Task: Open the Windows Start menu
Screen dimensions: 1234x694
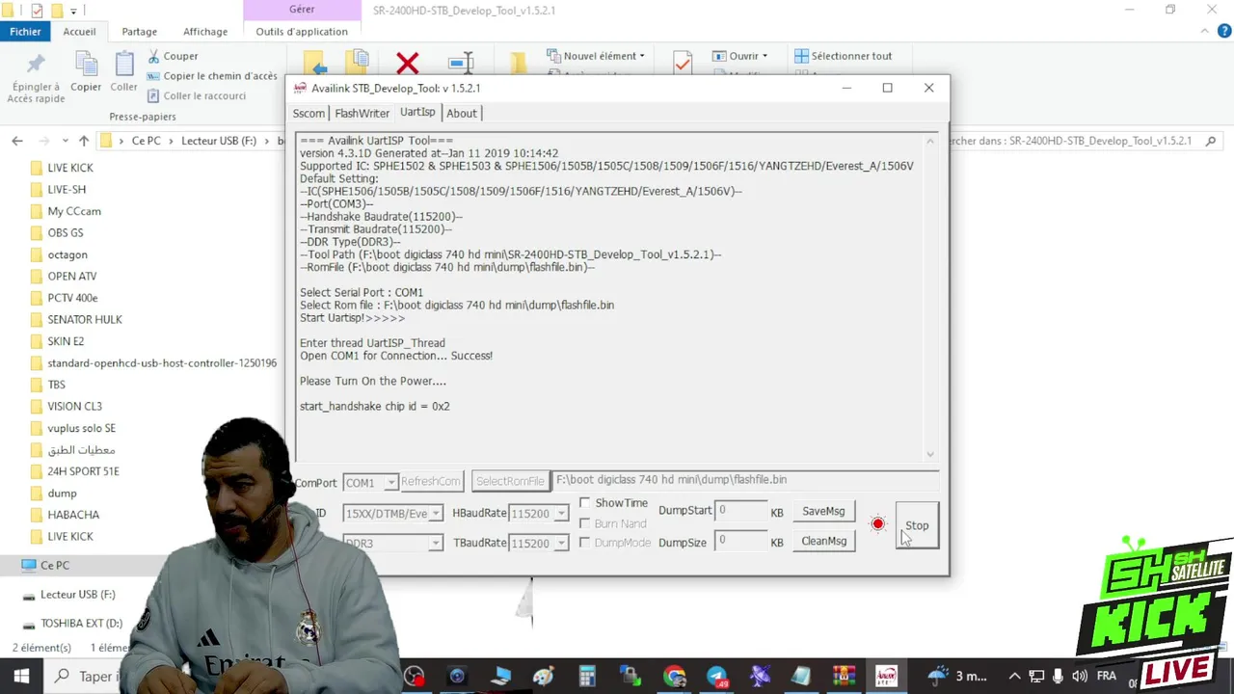Action: click(21, 676)
